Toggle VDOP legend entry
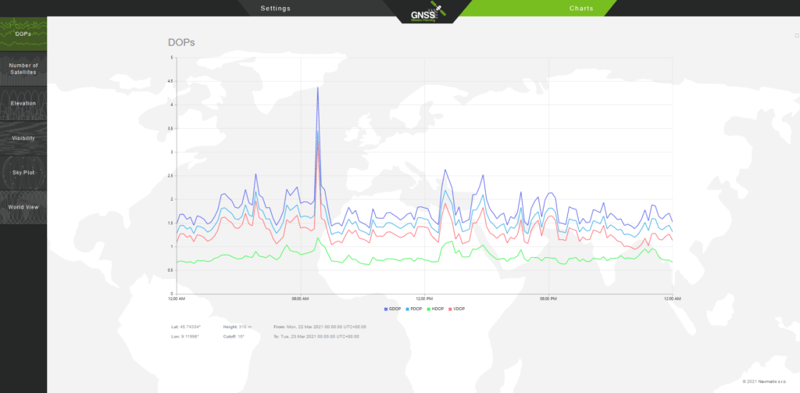 tap(458, 309)
